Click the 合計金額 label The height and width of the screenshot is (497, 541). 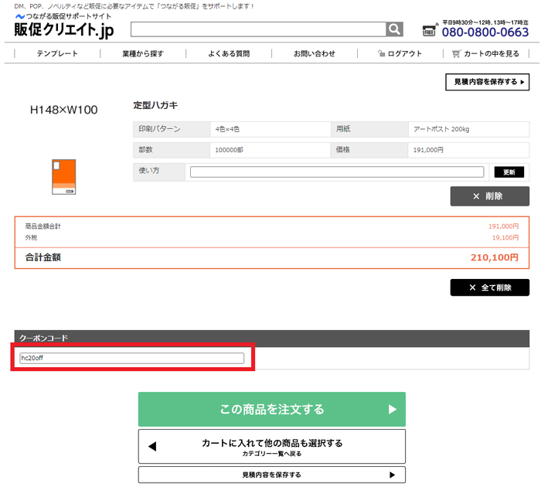pyautogui.click(x=43, y=257)
